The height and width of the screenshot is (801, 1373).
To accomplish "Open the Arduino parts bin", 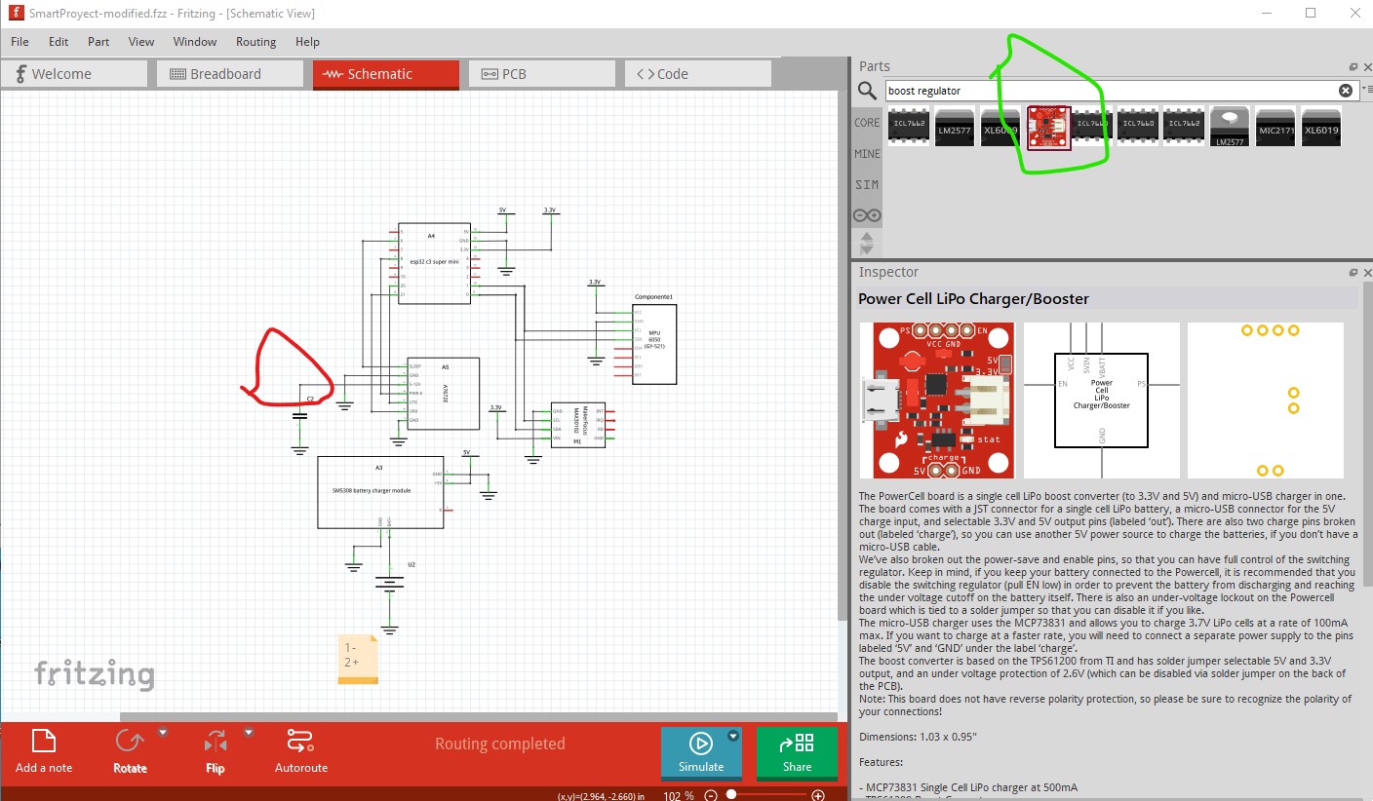I will pyautogui.click(x=867, y=215).
